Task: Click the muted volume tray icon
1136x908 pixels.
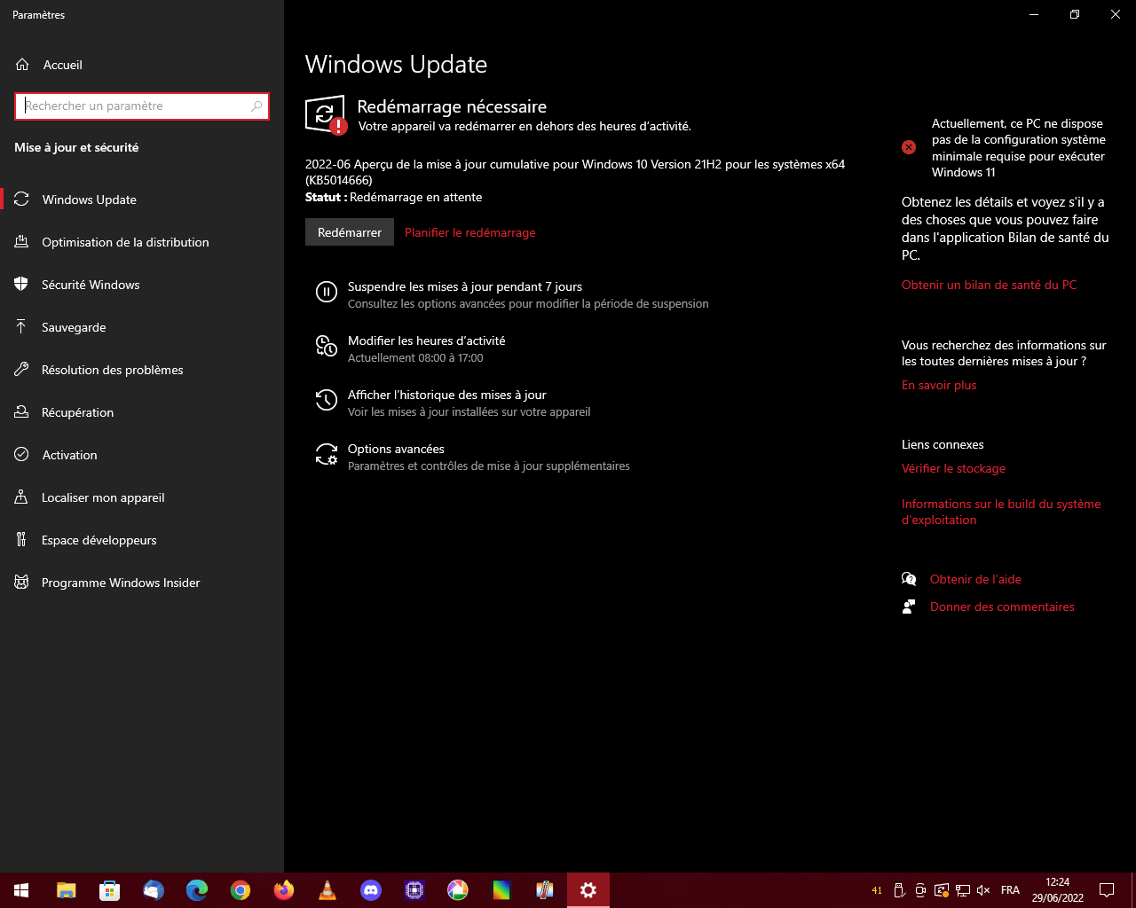Action: pos(983,890)
